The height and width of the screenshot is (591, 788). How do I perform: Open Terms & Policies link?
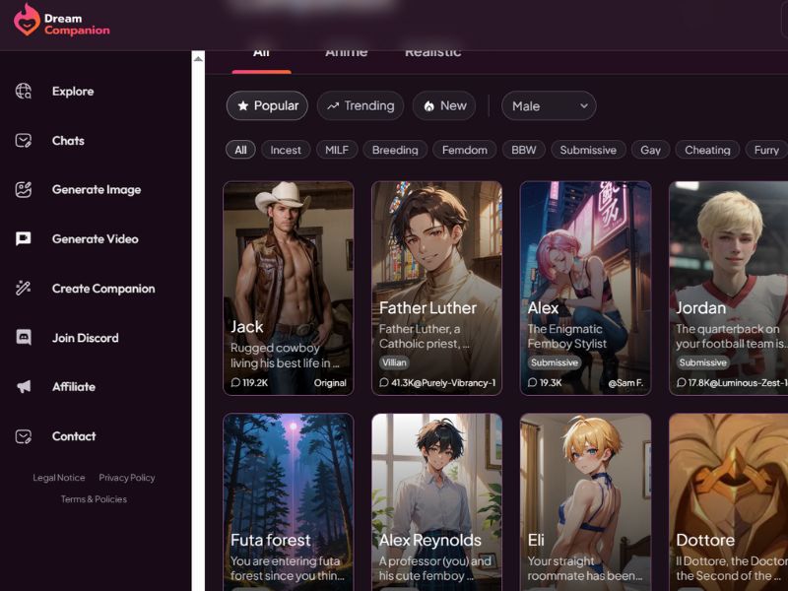[x=94, y=499]
